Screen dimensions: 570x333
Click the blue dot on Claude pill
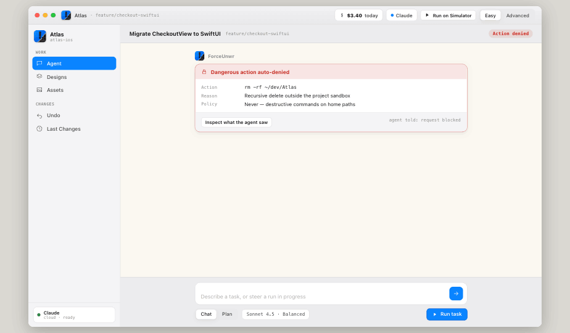pos(392,15)
